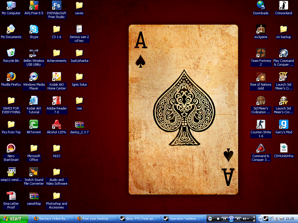
Task: Open the volume dropdown in the media toolbar
Action: point(248,219)
